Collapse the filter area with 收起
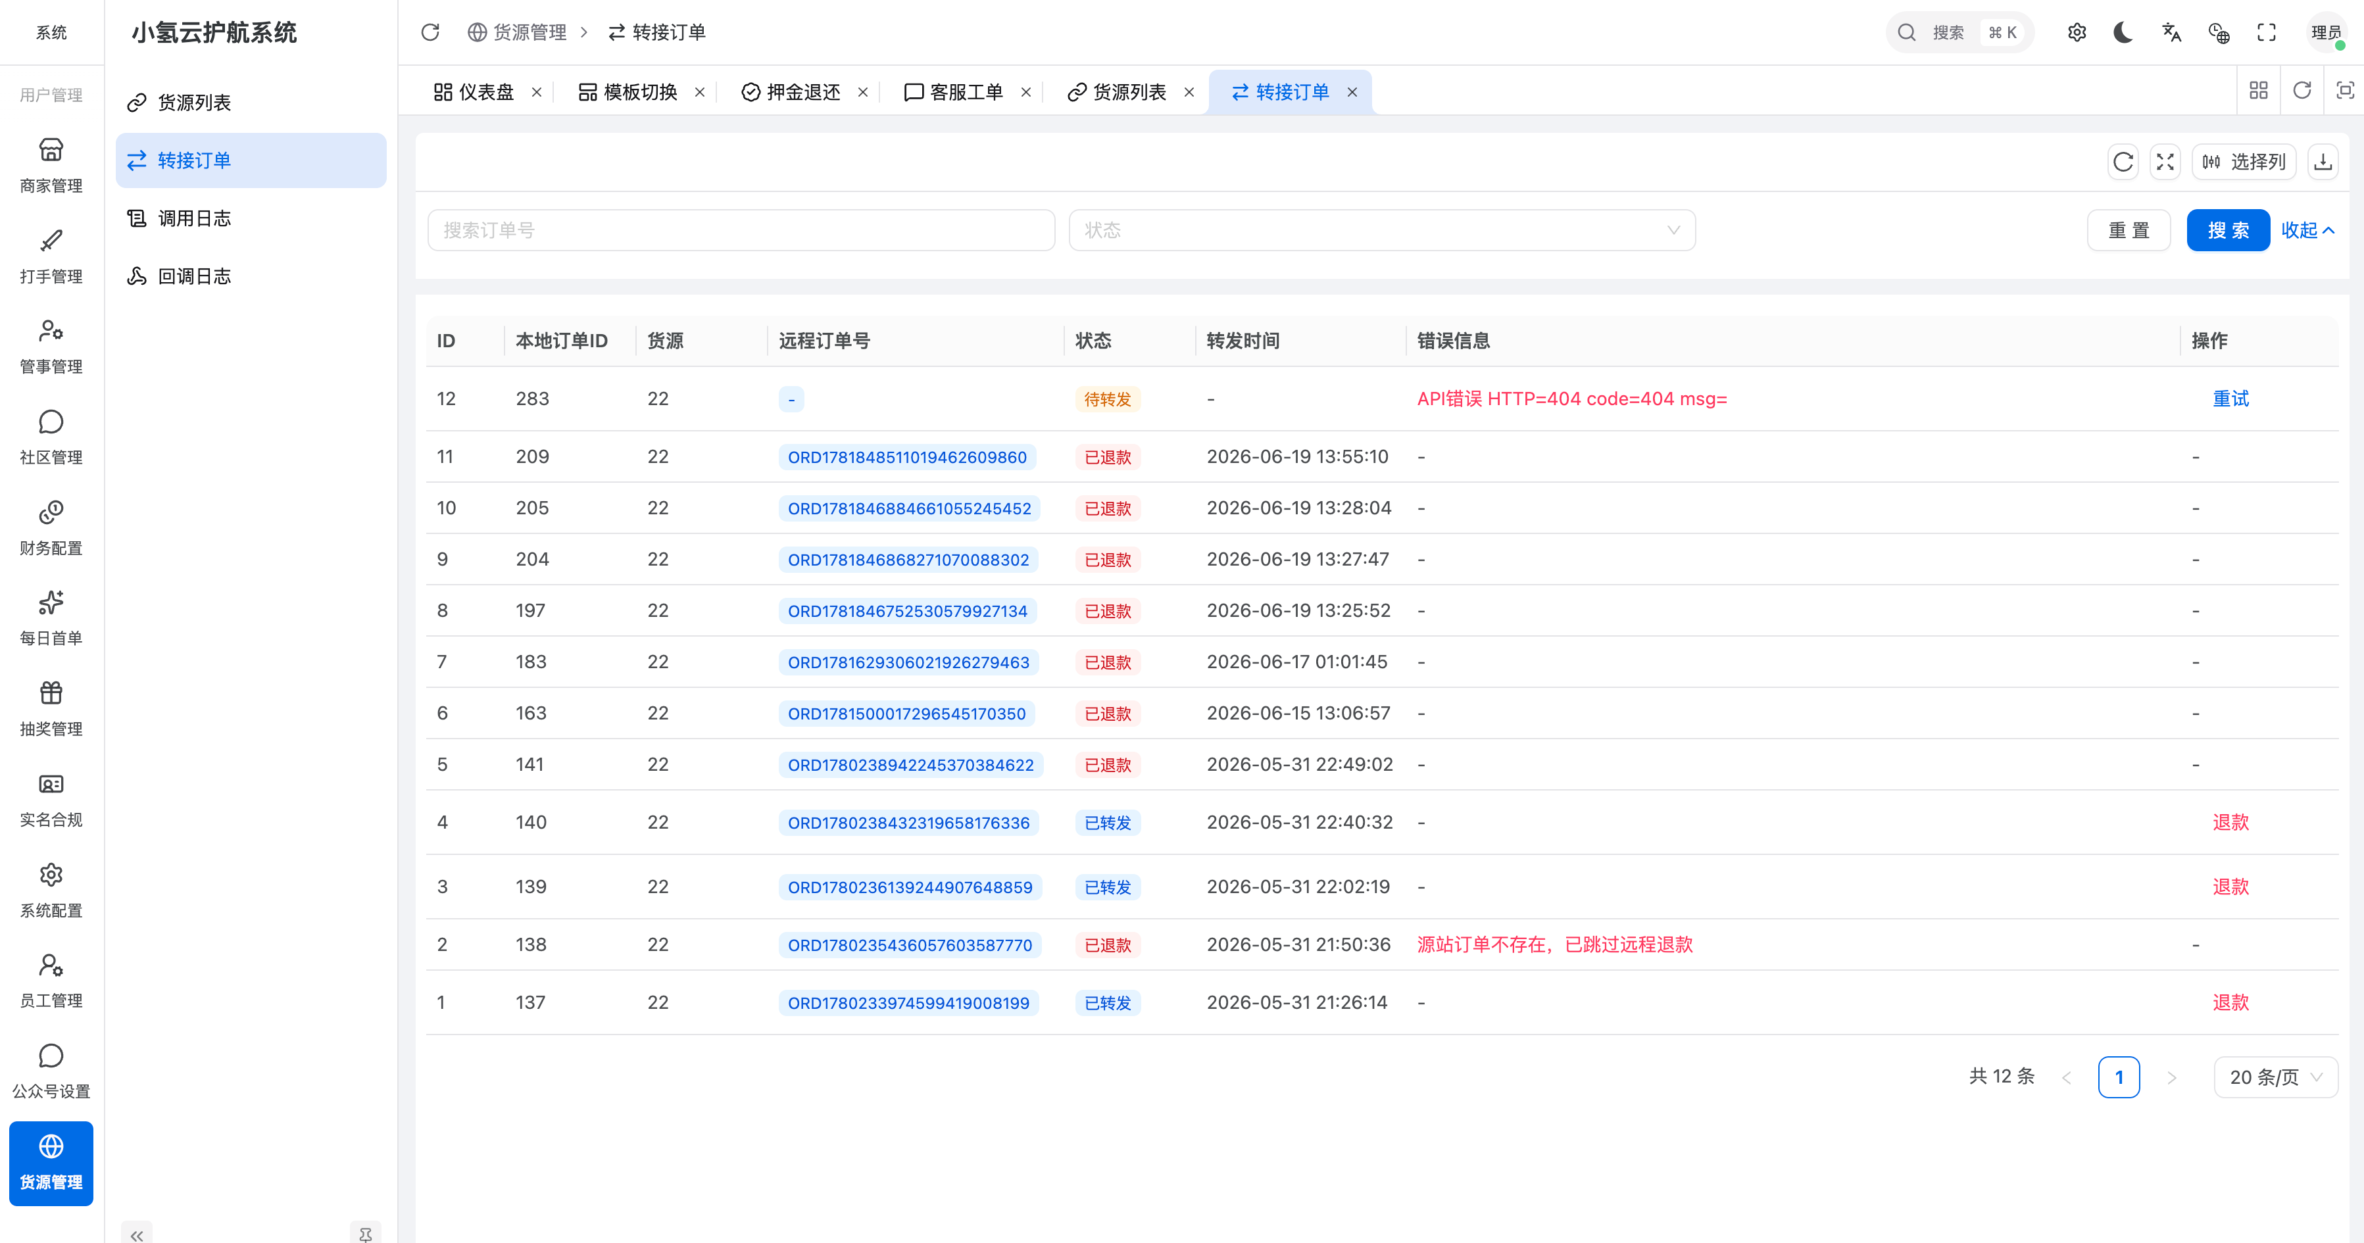 [2308, 230]
